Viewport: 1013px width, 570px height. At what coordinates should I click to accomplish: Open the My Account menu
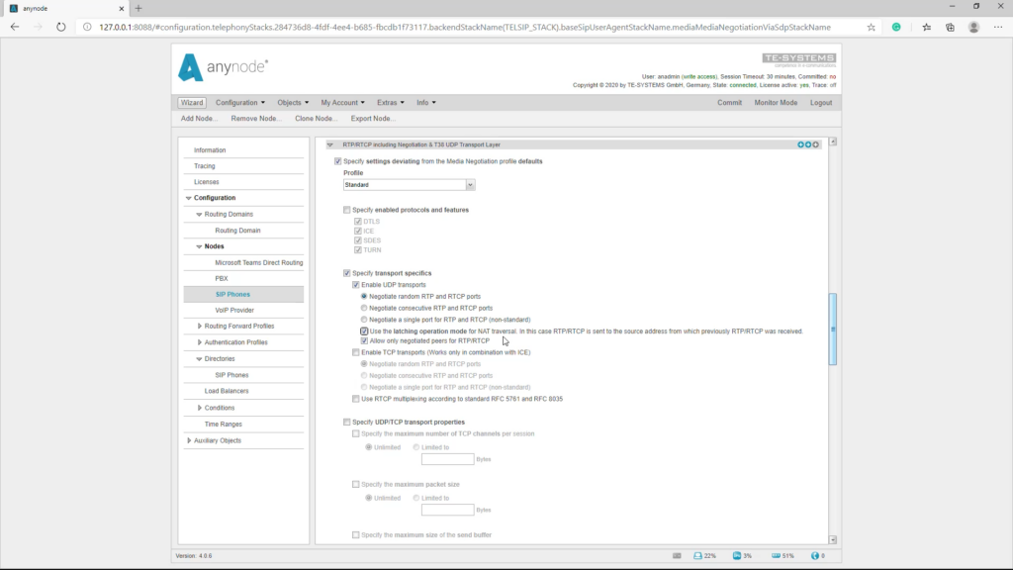pos(342,103)
